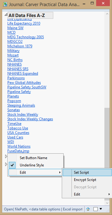
Task: Click the home window icon in status bar
Action: [x=88, y=209]
